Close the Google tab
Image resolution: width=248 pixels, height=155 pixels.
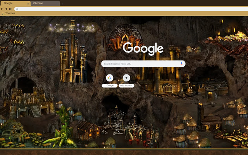click(x=28, y=4)
